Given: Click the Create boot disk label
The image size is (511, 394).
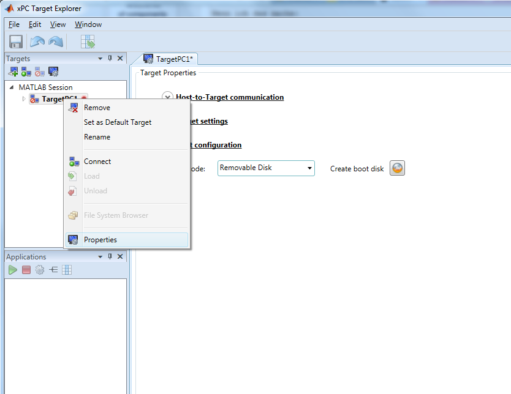Looking at the screenshot, I should 357,168.
